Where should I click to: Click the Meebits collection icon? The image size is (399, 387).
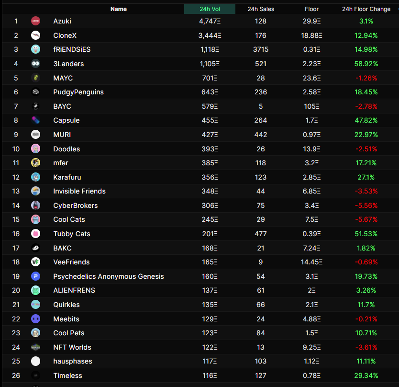click(35, 319)
